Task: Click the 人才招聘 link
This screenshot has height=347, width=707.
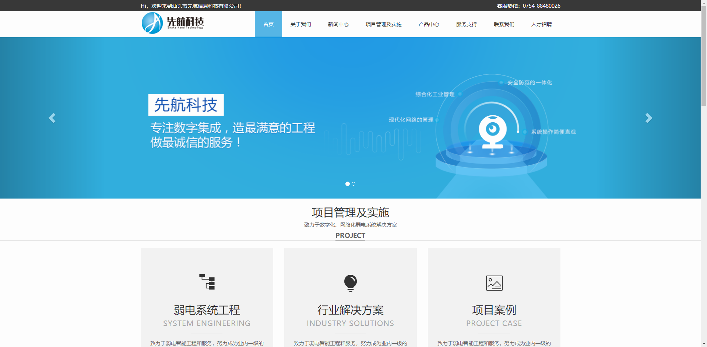Action: coord(541,24)
